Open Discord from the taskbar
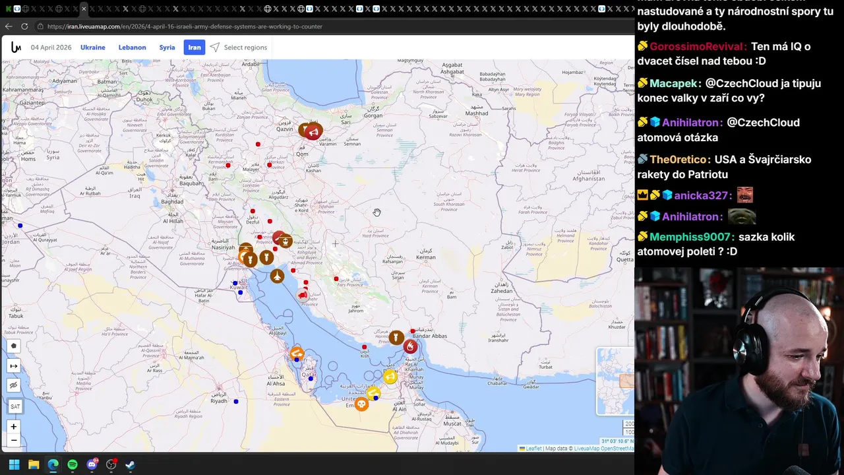 (92, 464)
